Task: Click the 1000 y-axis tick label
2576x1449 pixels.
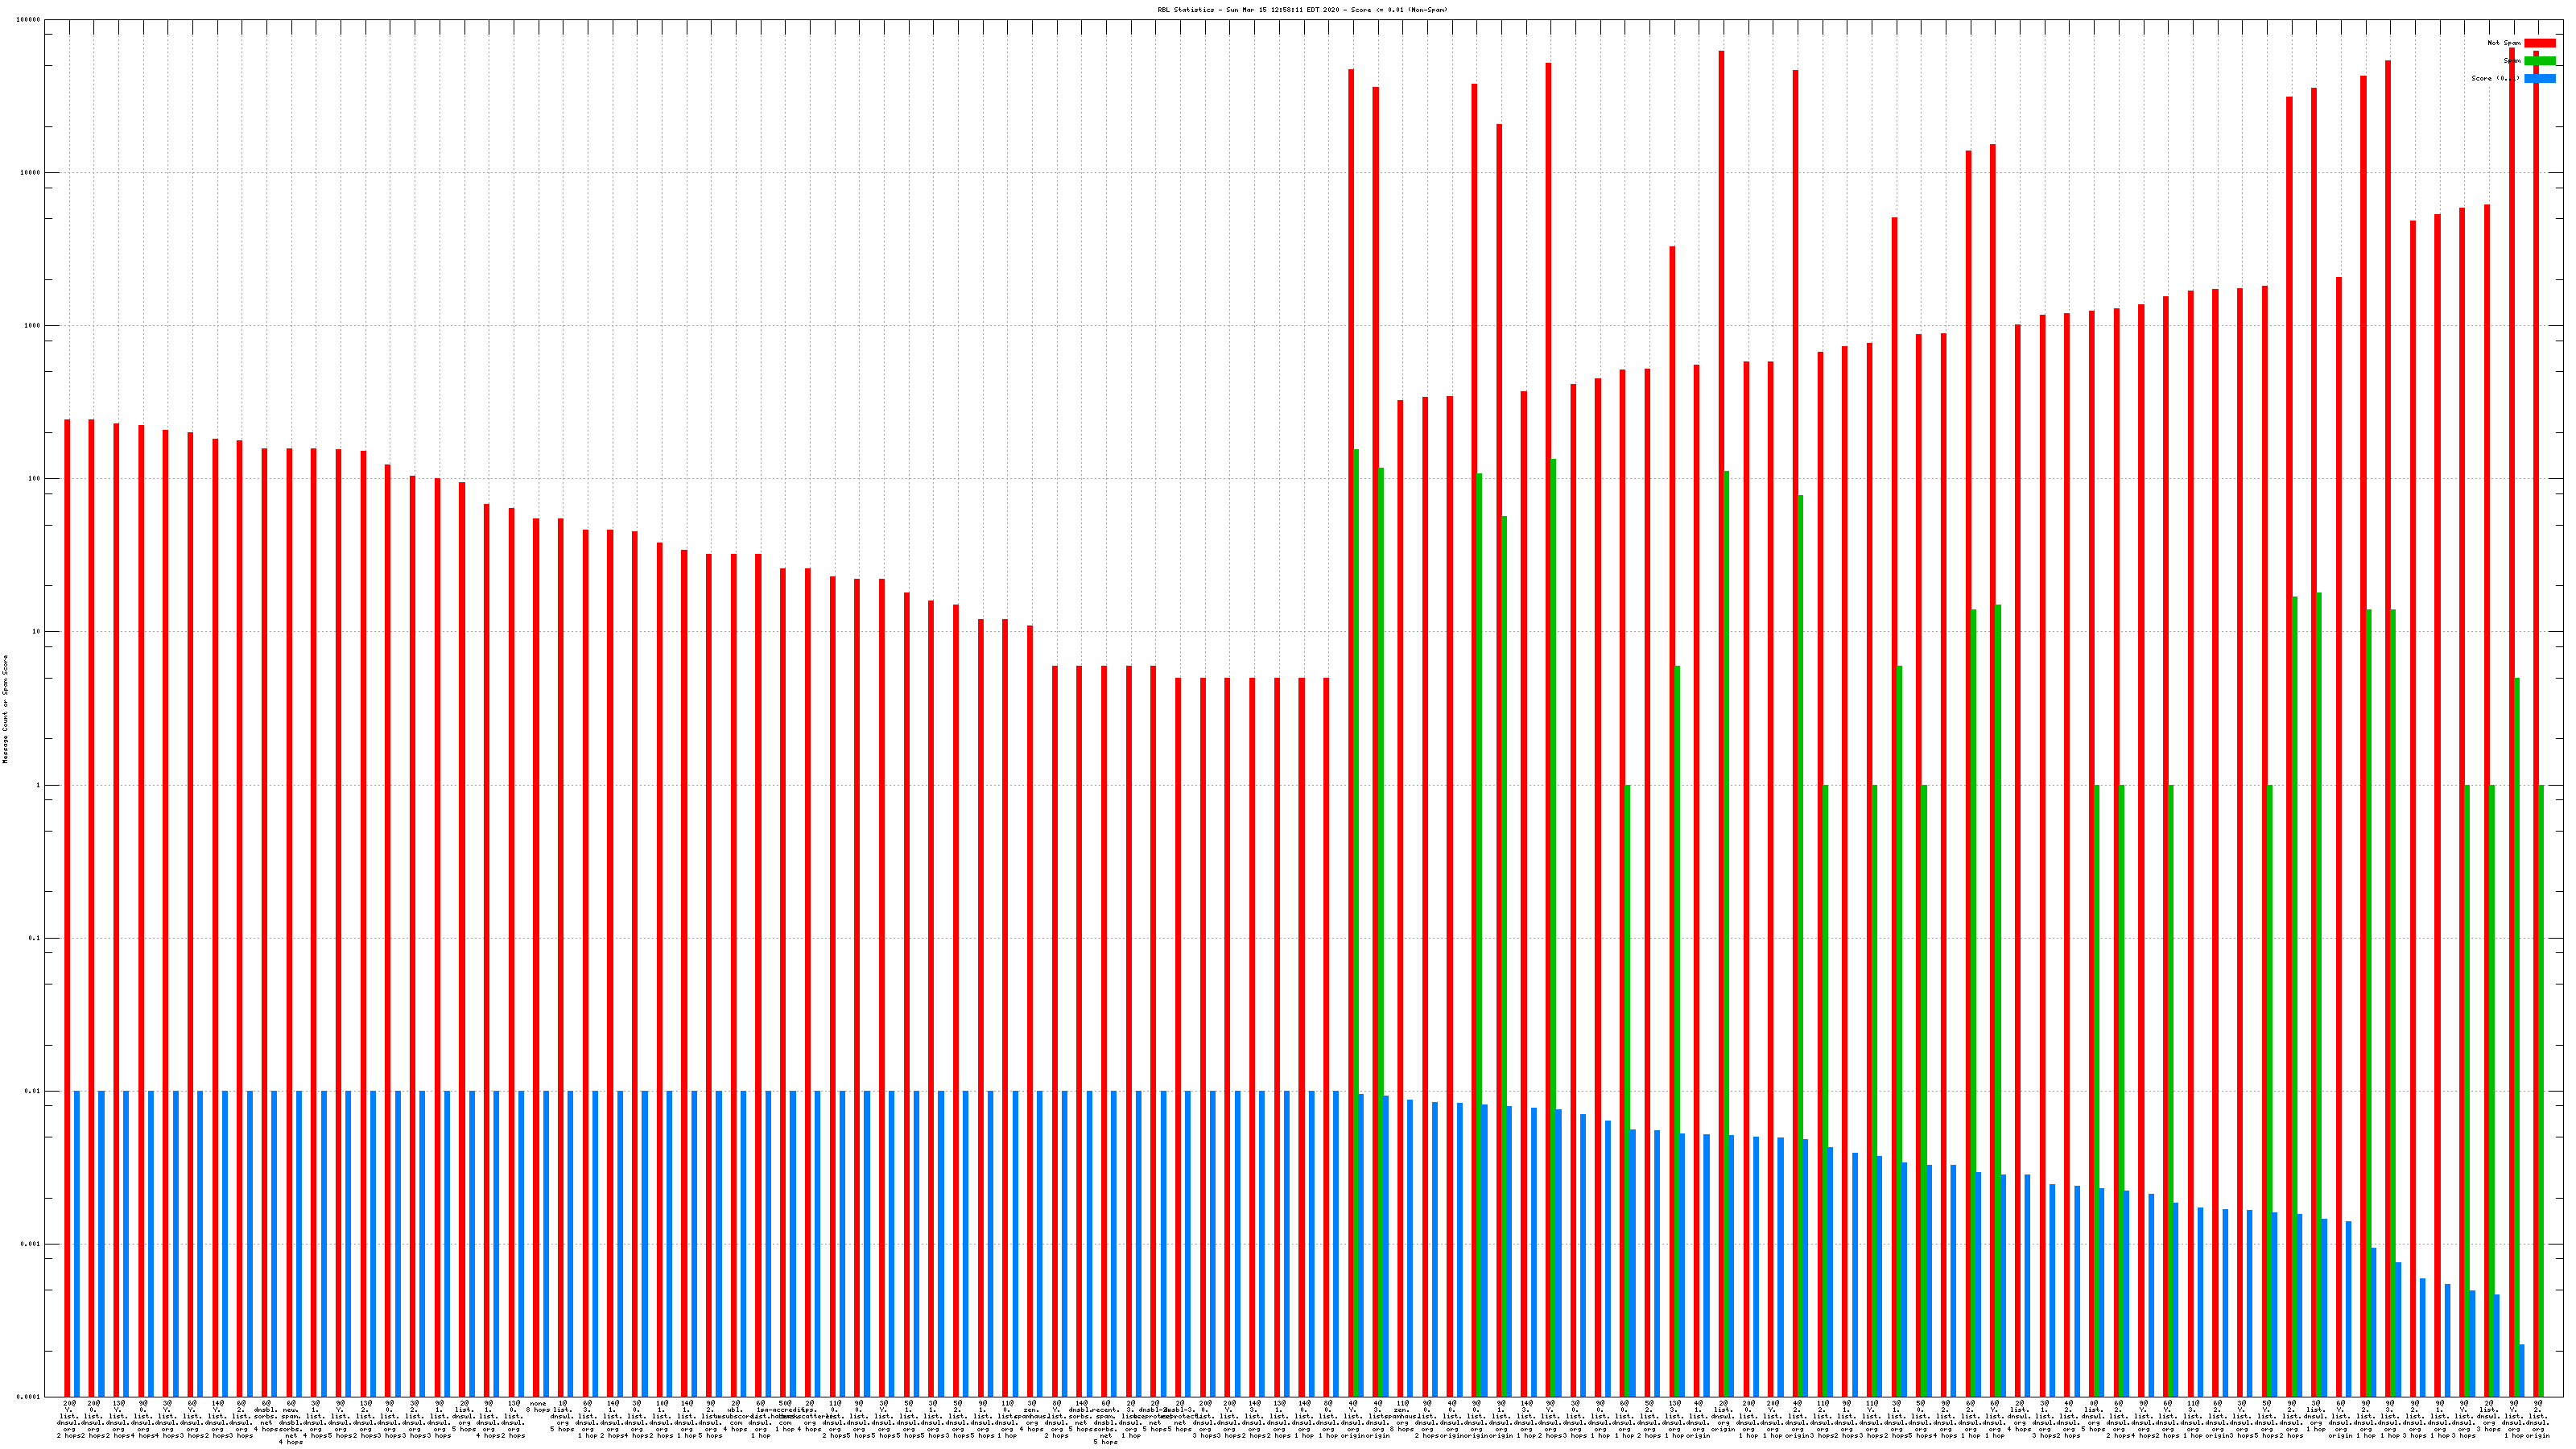Action: click(x=33, y=326)
